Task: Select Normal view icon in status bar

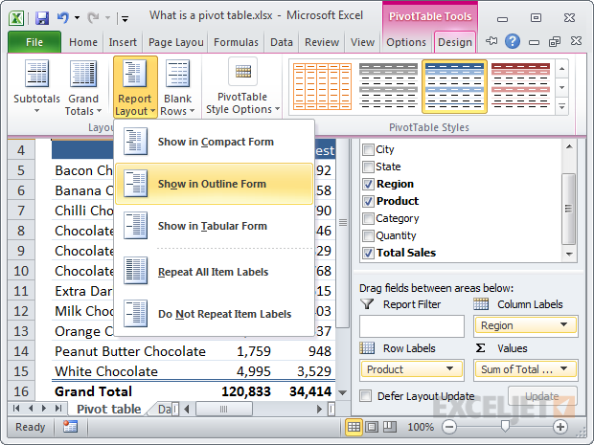Action: (354, 427)
